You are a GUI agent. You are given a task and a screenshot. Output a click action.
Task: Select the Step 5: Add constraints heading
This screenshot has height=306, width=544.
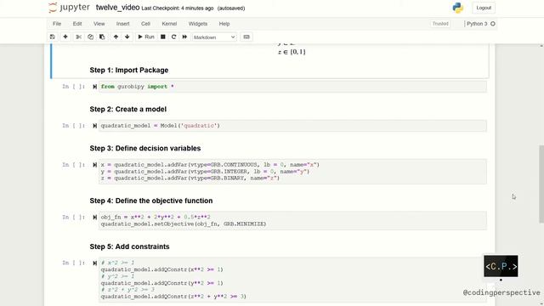pyautogui.click(x=129, y=246)
